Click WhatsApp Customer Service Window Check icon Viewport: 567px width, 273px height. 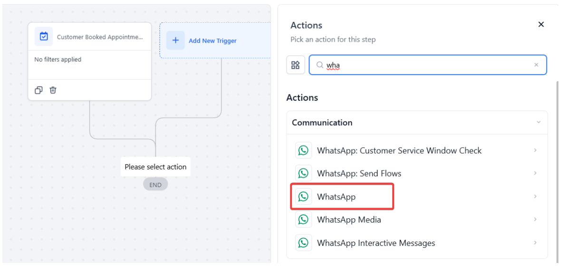click(303, 151)
